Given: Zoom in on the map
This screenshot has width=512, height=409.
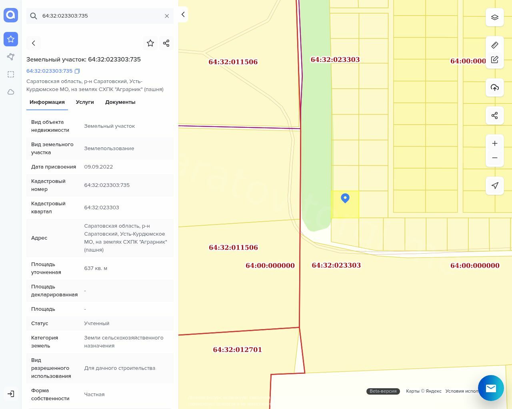Looking at the screenshot, I should (494, 143).
